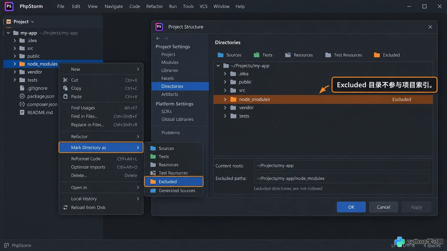Close the Project Structure dialog
The height and width of the screenshot is (251, 447).
(430, 27)
